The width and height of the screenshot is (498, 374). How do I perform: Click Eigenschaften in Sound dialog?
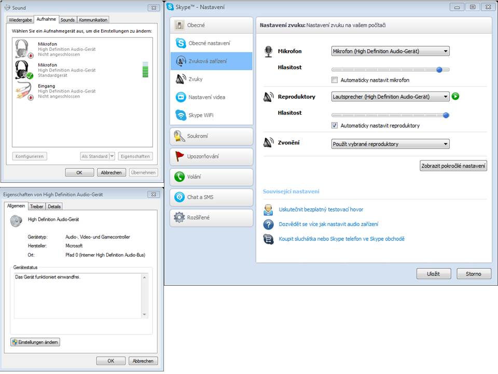click(135, 156)
